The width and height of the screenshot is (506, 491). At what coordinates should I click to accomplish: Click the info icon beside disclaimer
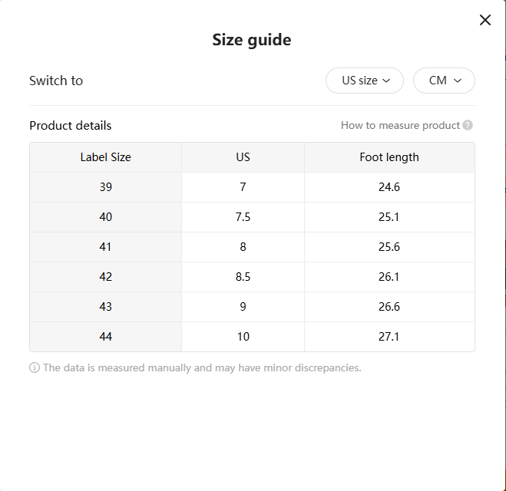click(35, 367)
